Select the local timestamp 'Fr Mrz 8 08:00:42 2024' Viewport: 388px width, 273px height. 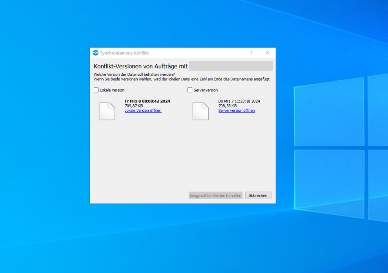[x=147, y=101]
